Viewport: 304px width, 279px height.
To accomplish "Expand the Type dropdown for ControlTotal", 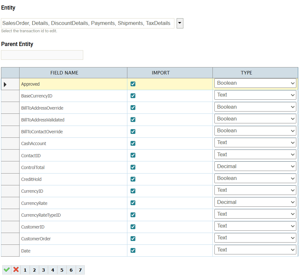I will (x=255, y=167).
